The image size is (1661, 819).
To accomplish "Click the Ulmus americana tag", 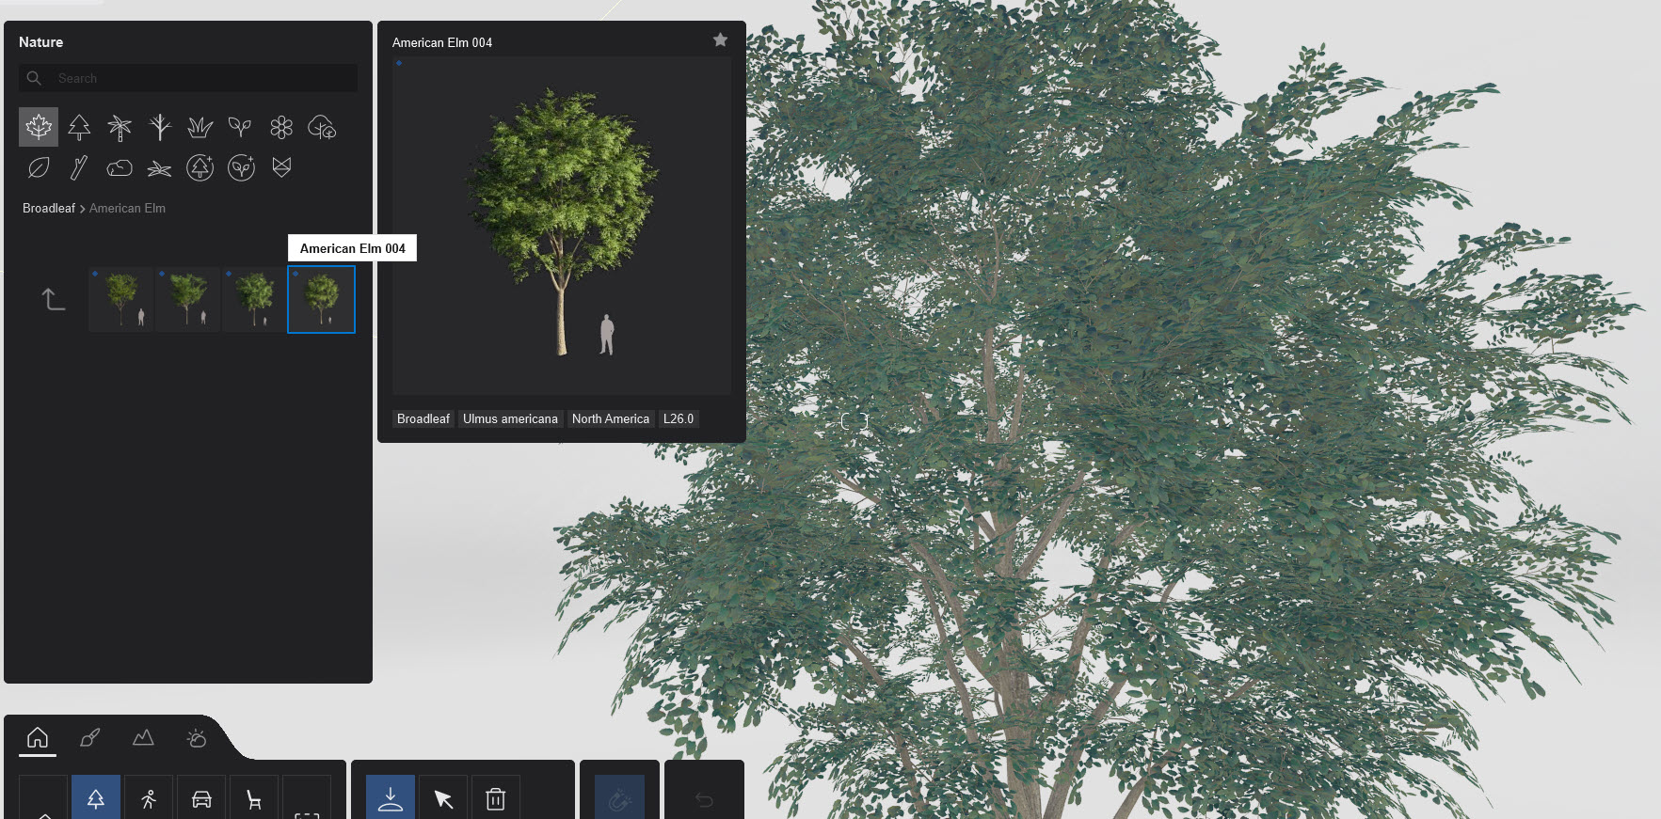I will pos(510,419).
